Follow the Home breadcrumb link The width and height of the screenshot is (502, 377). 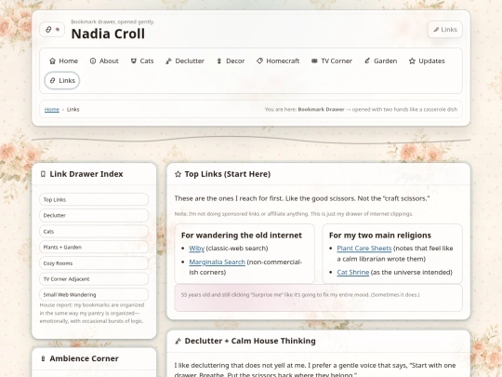52,109
